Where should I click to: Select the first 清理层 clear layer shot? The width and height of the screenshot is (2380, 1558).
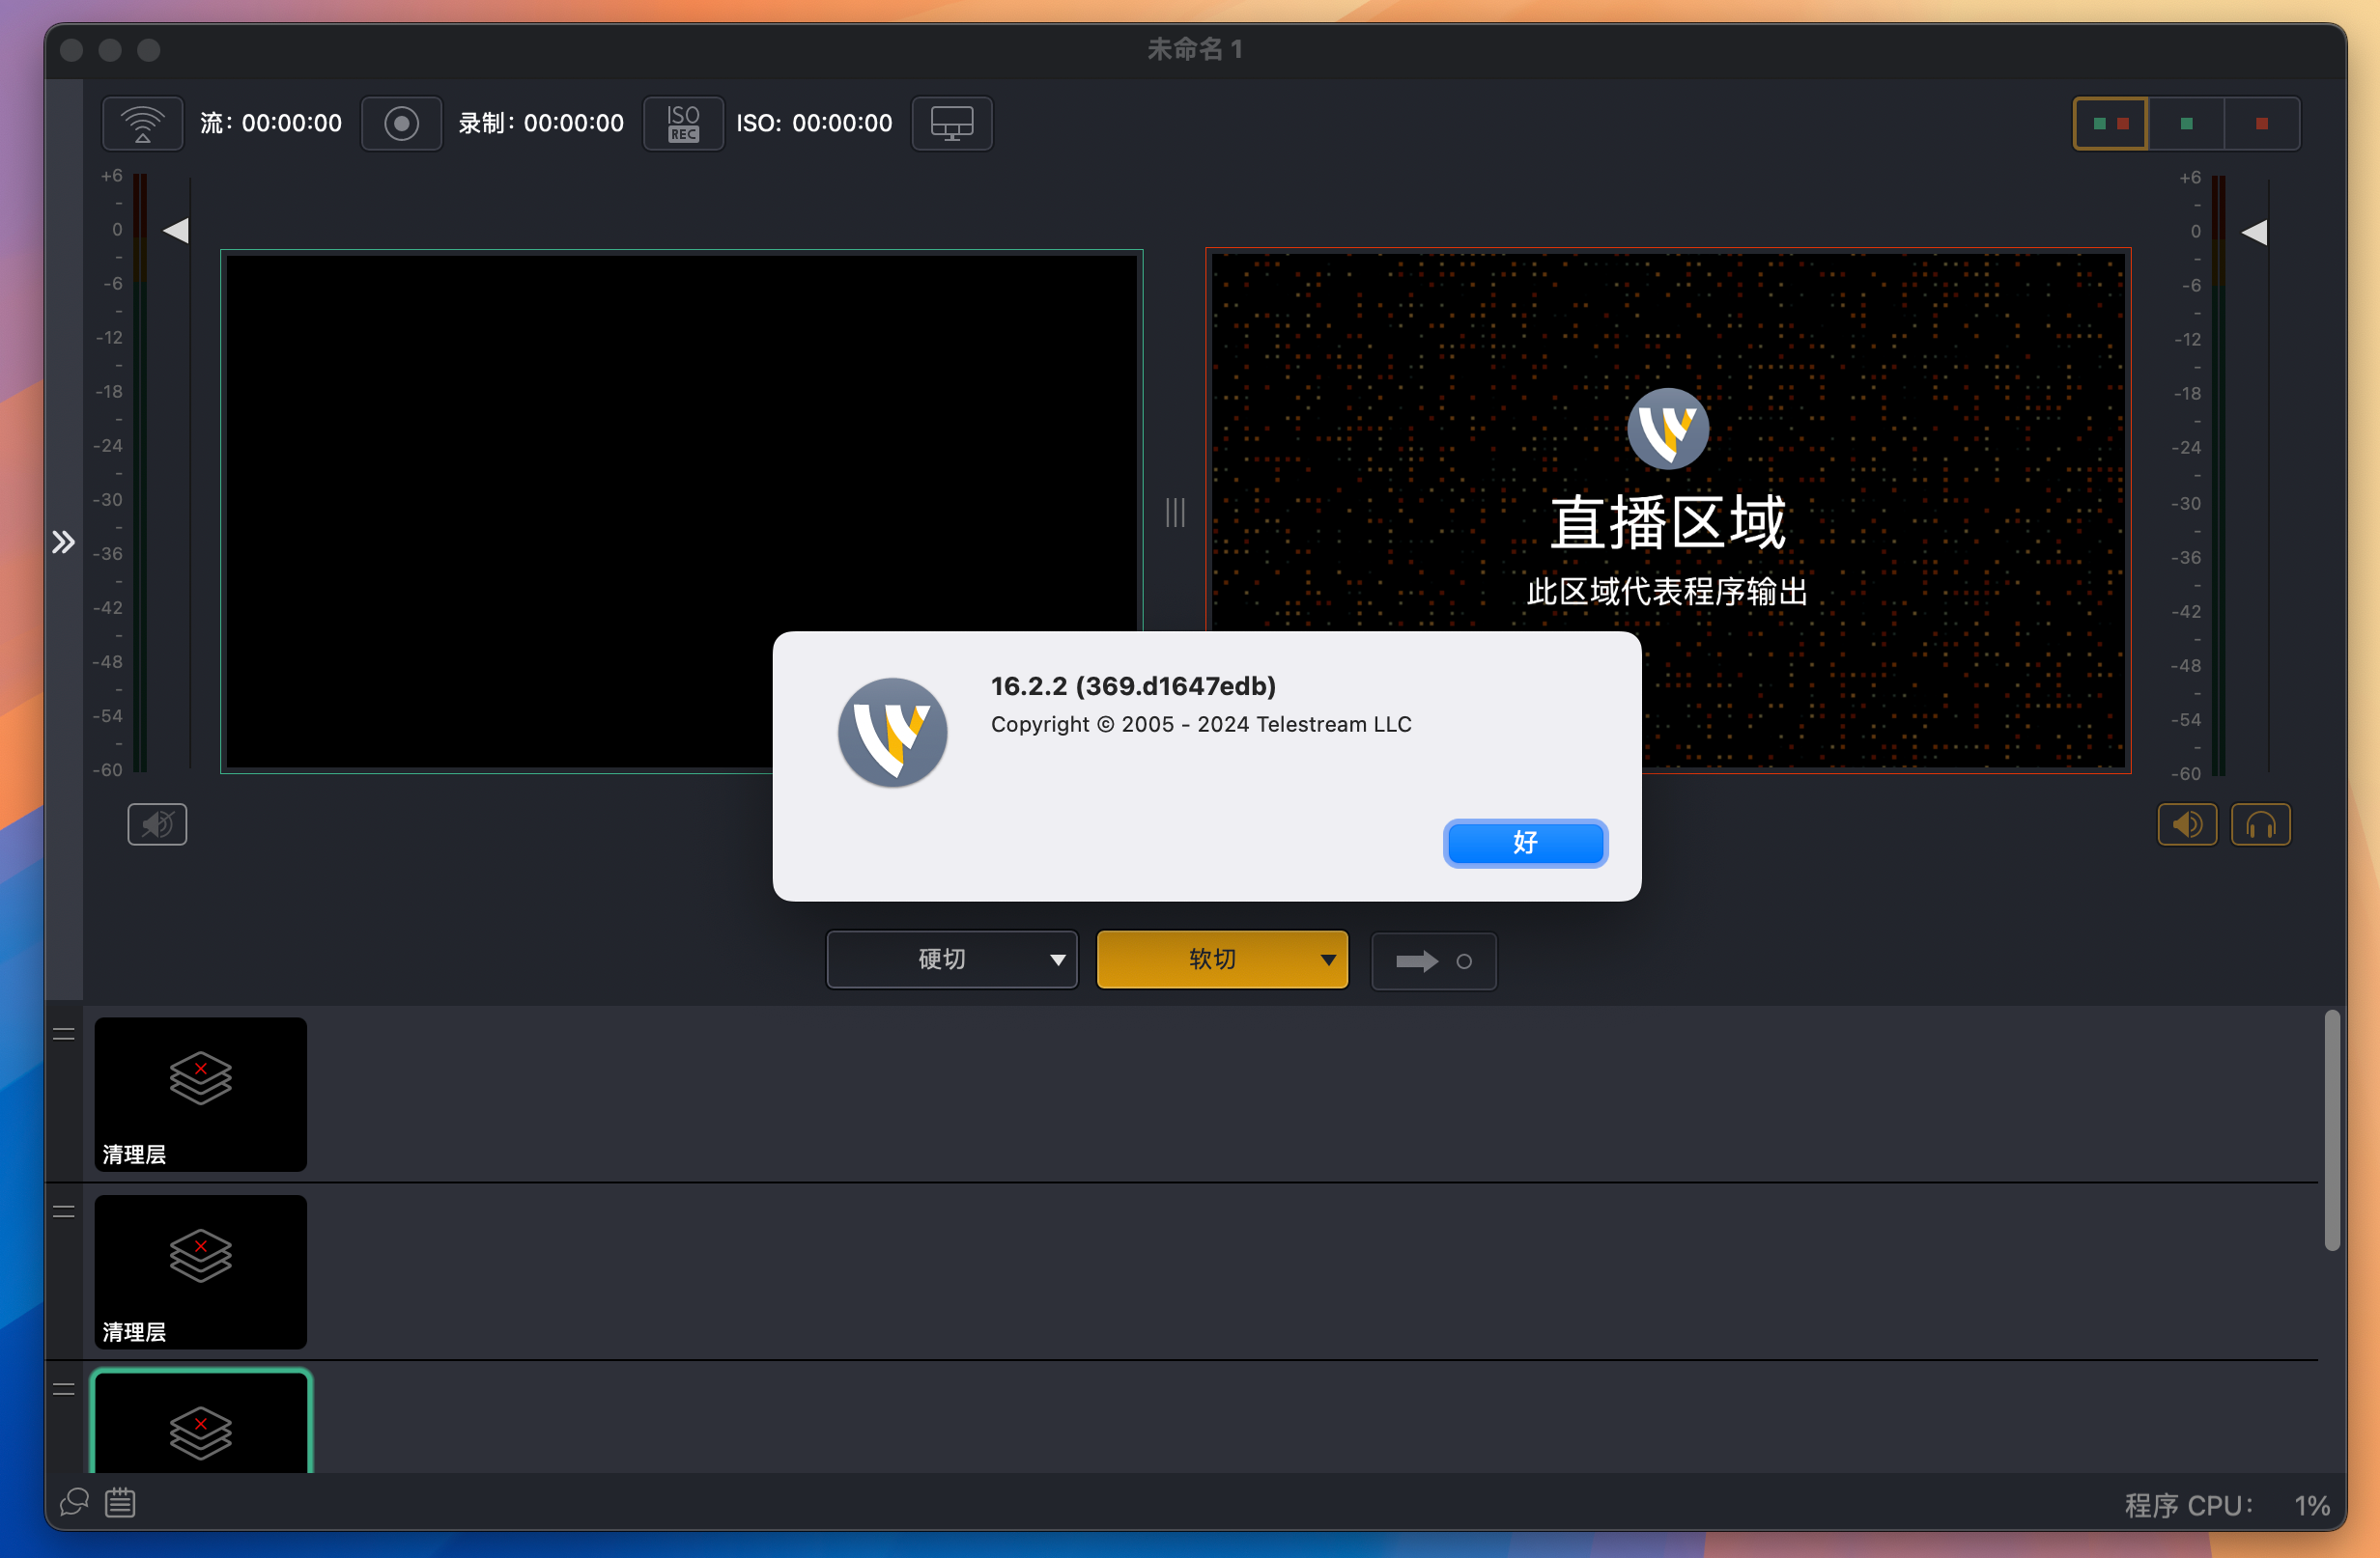pyautogui.click(x=201, y=1095)
